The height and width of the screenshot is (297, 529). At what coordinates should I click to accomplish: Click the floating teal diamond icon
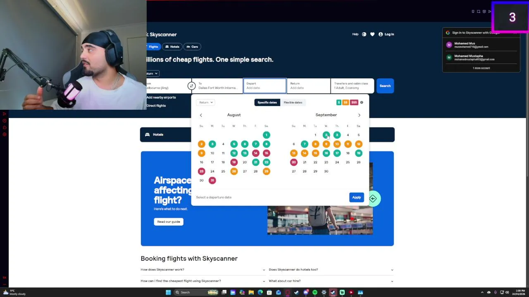click(x=373, y=198)
